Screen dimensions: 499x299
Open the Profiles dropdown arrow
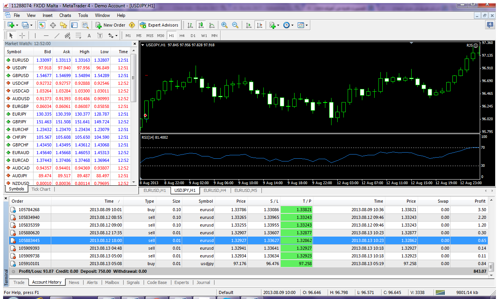[x=32, y=25]
